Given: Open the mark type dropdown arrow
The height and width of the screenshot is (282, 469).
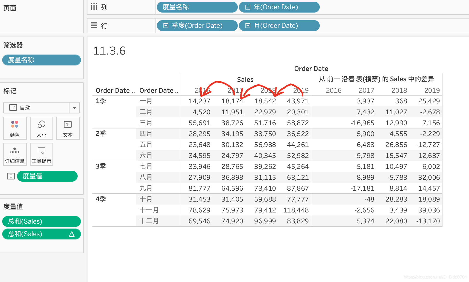Looking at the screenshot, I should point(75,108).
